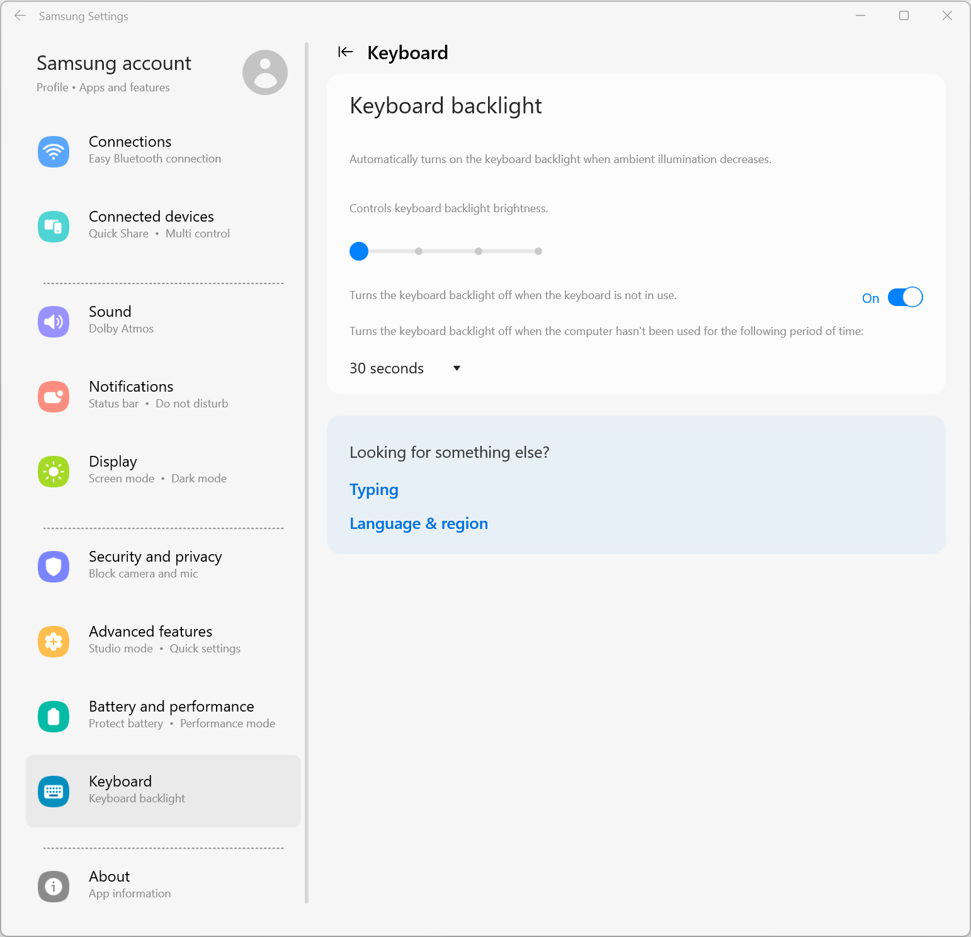Image resolution: width=971 pixels, height=937 pixels.
Task: Open Display settings sun icon
Action: click(x=54, y=472)
